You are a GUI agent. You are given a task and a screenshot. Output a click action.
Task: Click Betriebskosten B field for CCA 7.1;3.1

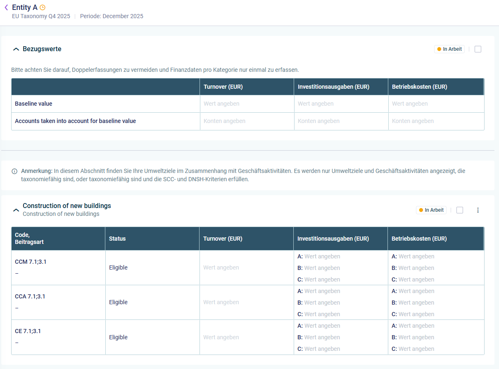click(x=416, y=303)
